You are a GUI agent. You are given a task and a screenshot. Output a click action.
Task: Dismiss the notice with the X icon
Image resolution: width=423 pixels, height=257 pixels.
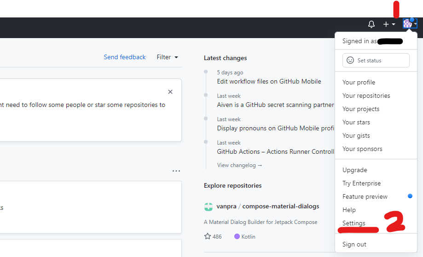[x=170, y=92]
